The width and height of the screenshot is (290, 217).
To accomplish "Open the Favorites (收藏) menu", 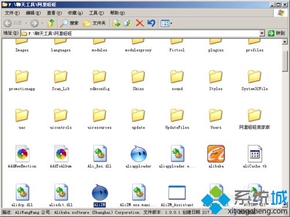I will 75,13.
